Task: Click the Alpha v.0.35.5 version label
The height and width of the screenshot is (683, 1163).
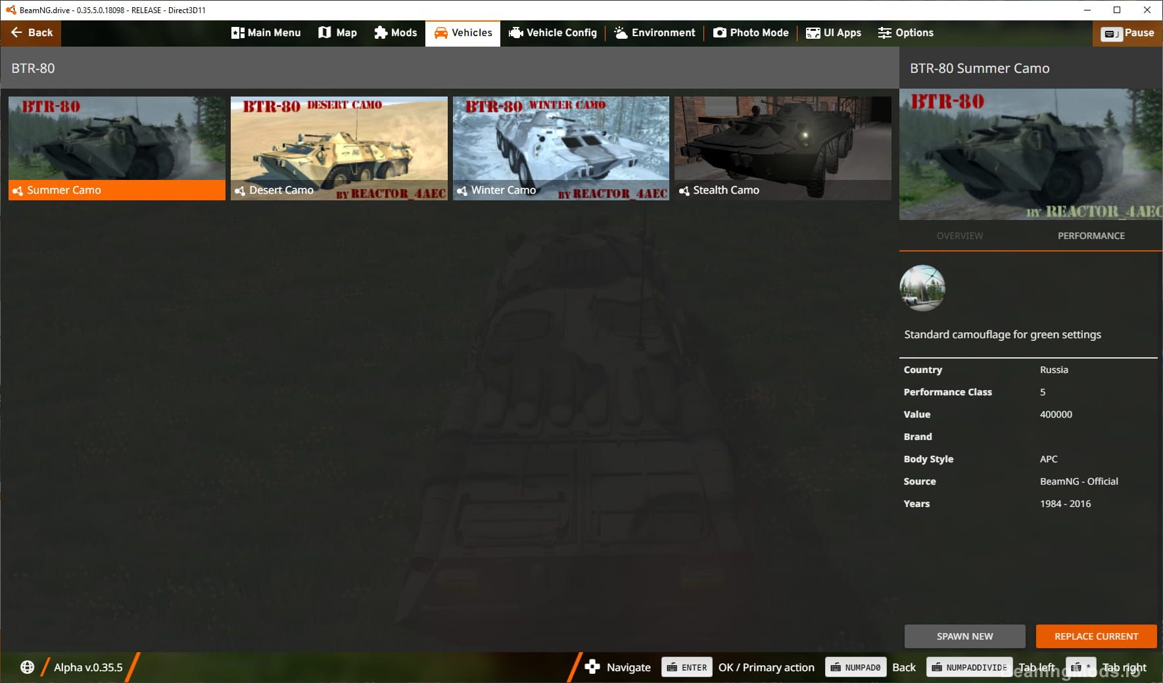Action: 88,667
